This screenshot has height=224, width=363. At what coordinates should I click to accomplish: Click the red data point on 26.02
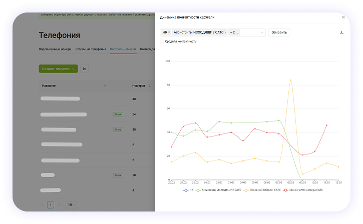click(171, 146)
